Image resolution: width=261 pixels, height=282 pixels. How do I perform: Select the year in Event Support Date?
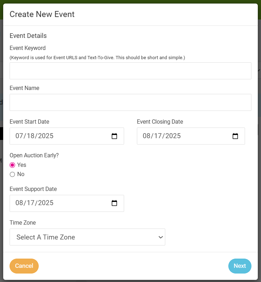(x=45, y=203)
